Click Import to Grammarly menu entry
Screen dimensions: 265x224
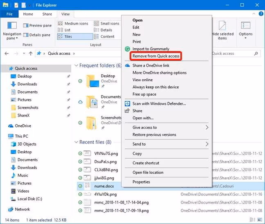coord(166,49)
